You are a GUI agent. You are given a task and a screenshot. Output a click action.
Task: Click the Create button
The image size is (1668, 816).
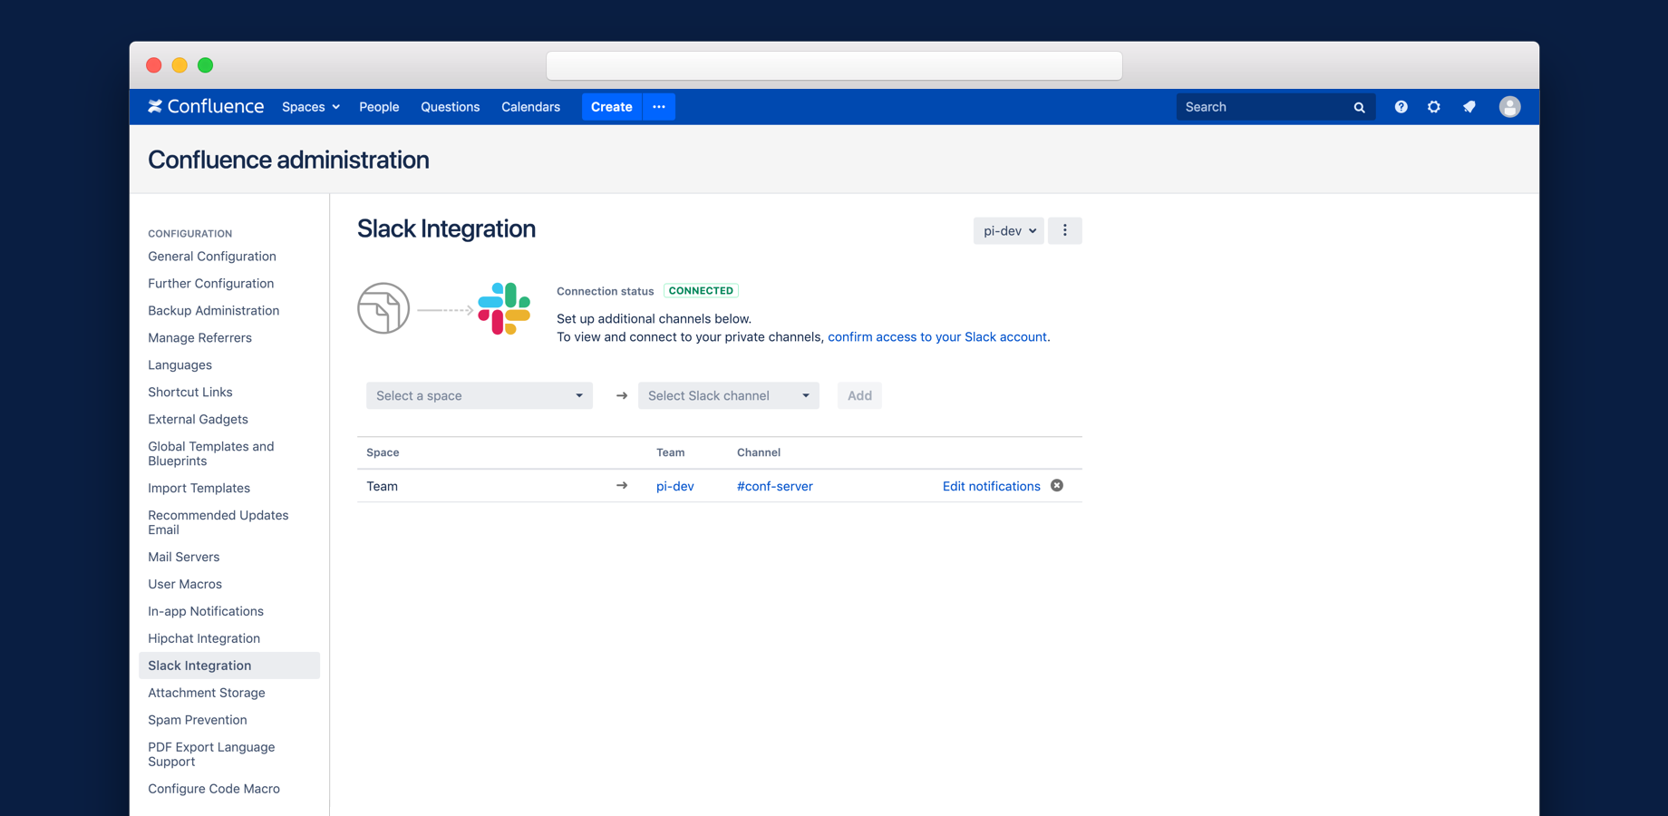tap(611, 107)
